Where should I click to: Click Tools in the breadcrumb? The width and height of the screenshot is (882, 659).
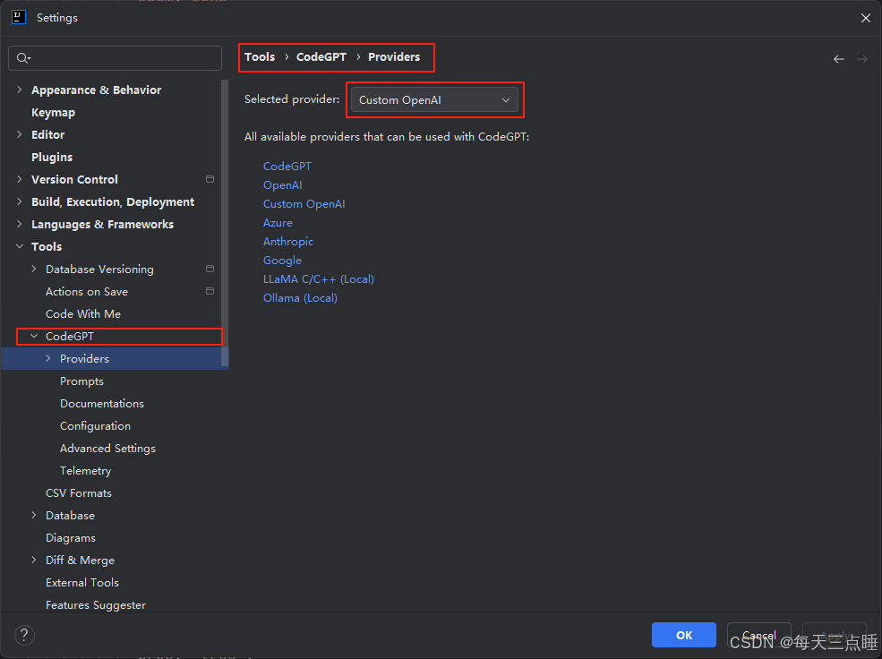tap(260, 56)
